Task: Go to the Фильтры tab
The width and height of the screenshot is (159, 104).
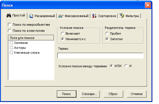Action: (132, 16)
